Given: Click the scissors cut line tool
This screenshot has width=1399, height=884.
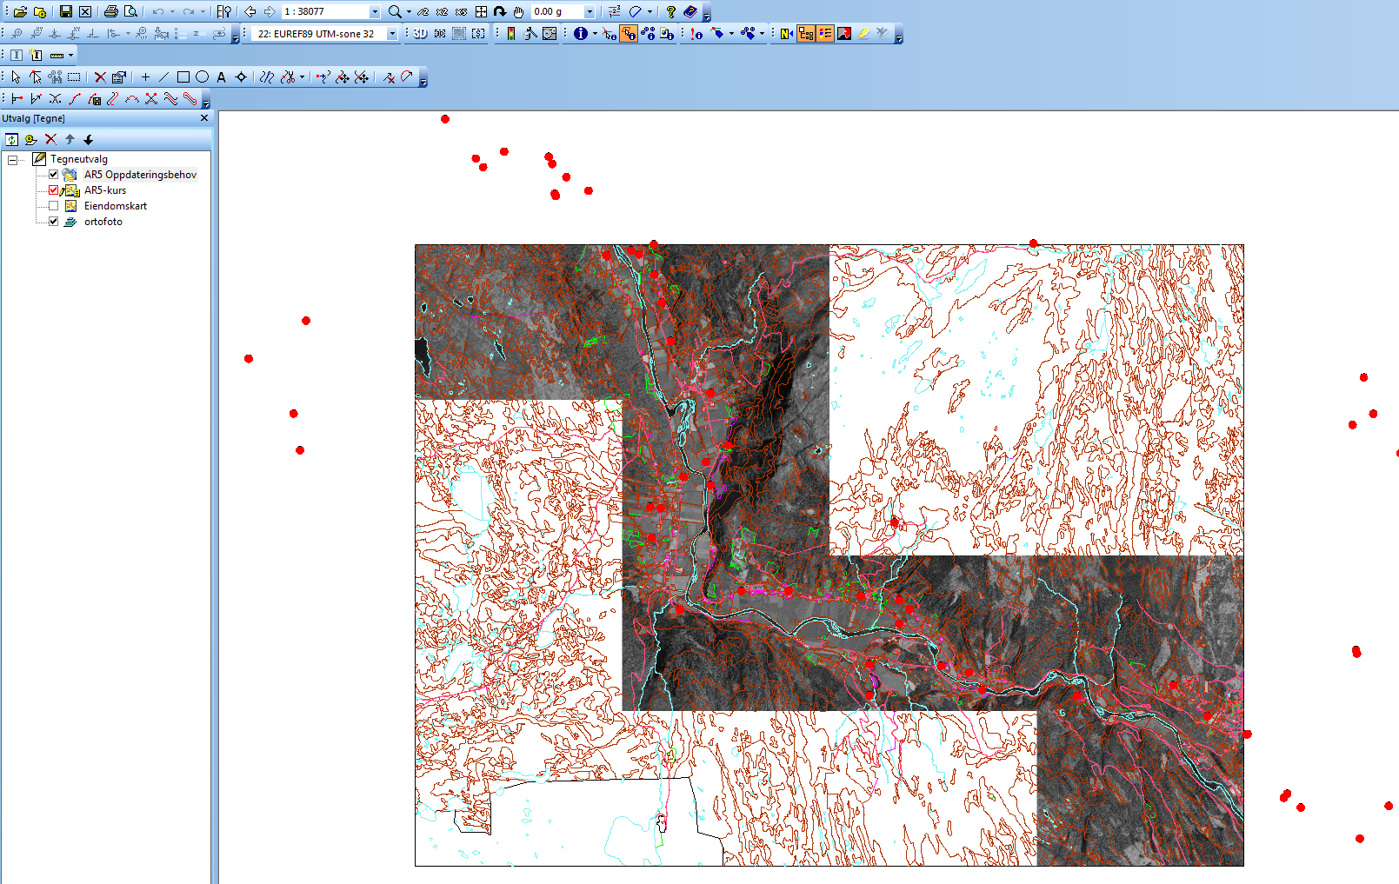Looking at the screenshot, I should (x=288, y=76).
